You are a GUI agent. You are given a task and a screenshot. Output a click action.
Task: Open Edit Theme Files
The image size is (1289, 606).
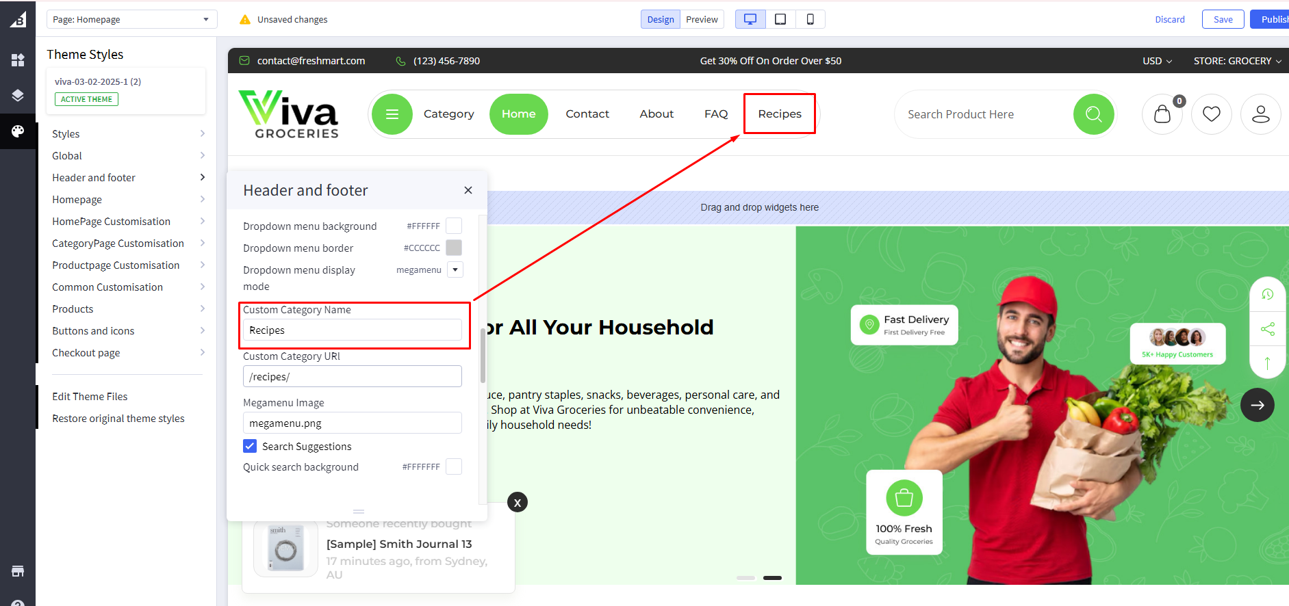click(90, 397)
